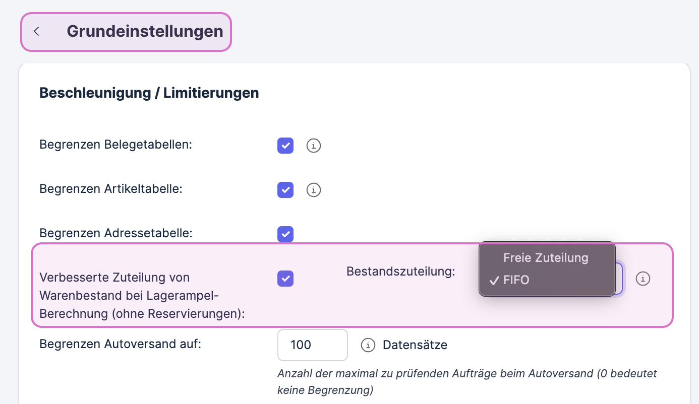Disable the Begrenzen Adressetabelle checkbox
The image size is (699, 404).
click(x=285, y=234)
